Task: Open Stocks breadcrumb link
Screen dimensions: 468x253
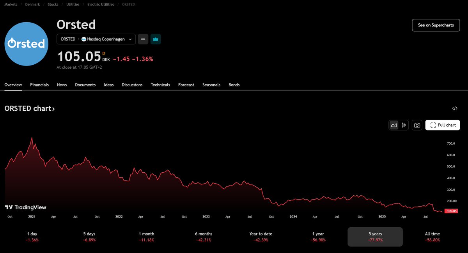Action: [53, 4]
